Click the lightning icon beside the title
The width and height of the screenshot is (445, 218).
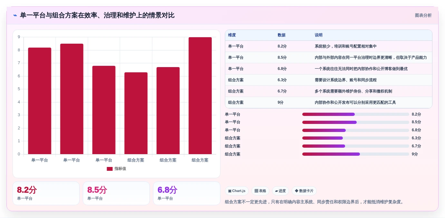[15, 15]
